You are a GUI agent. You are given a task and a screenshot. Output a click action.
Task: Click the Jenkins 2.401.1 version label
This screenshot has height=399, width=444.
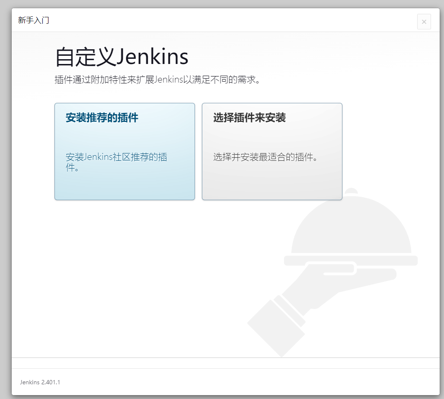(x=40, y=382)
